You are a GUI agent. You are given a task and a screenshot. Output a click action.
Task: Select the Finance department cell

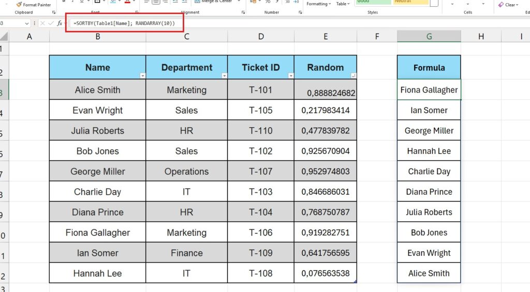[x=186, y=253]
